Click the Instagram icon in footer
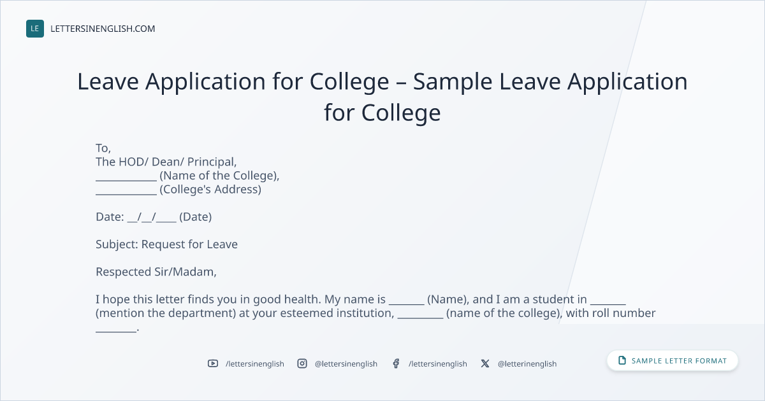Image resolution: width=765 pixels, height=401 pixels. coord(302,363)
